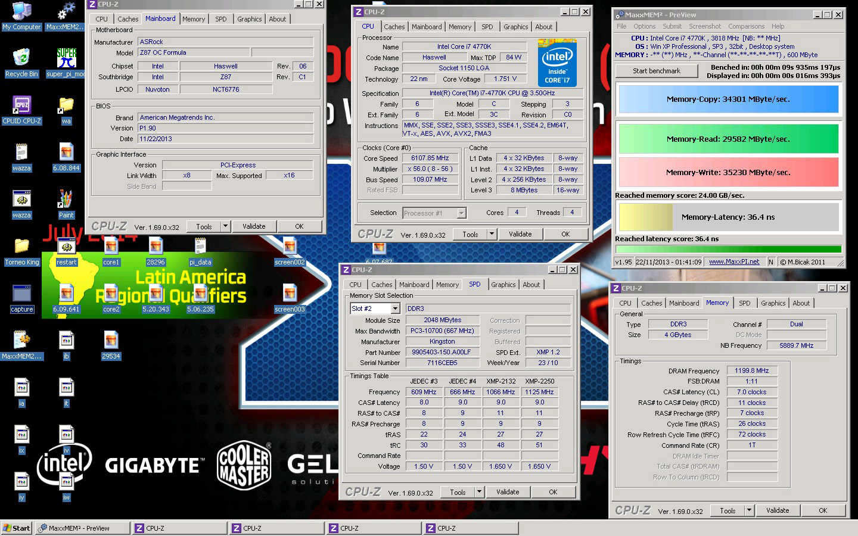Image resolution: width=858 pixels, height=536 pixels.
Task: Select the 'ix' file icon
Action: [x=21, y=439]
